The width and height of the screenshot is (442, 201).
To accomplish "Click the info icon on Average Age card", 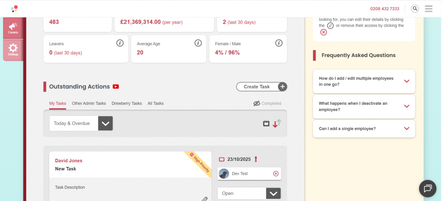I will [198, 43].
